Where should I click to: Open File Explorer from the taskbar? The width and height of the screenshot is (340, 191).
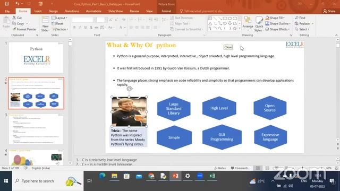(114, 176)
